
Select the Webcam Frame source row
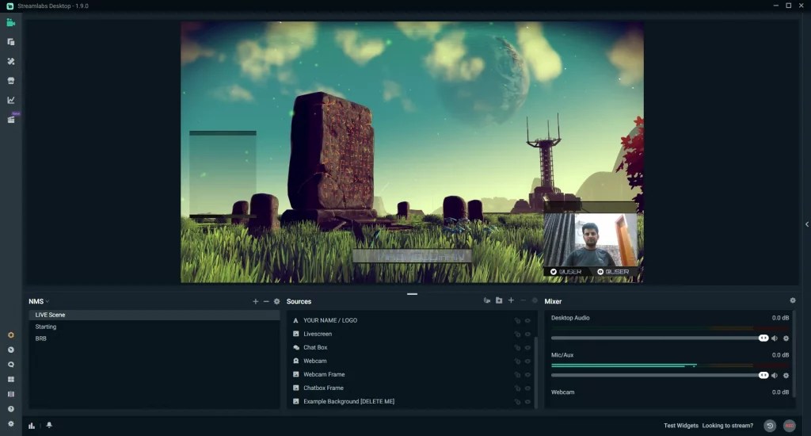pyautogui.click(x=411, y=374)
